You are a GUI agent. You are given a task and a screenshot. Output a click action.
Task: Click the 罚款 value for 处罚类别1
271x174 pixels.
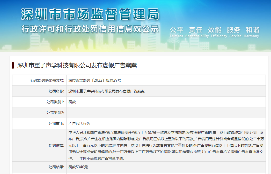pos(72,102)
